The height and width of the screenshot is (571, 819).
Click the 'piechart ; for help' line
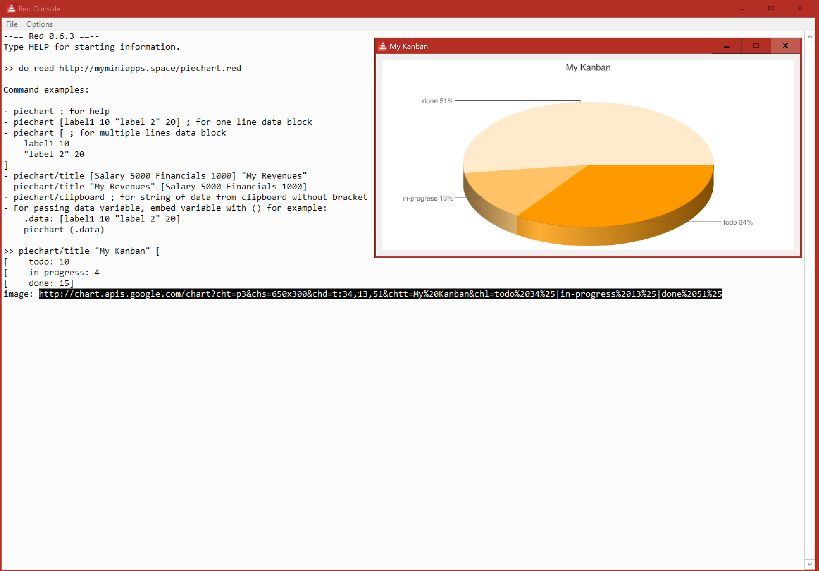57,111
